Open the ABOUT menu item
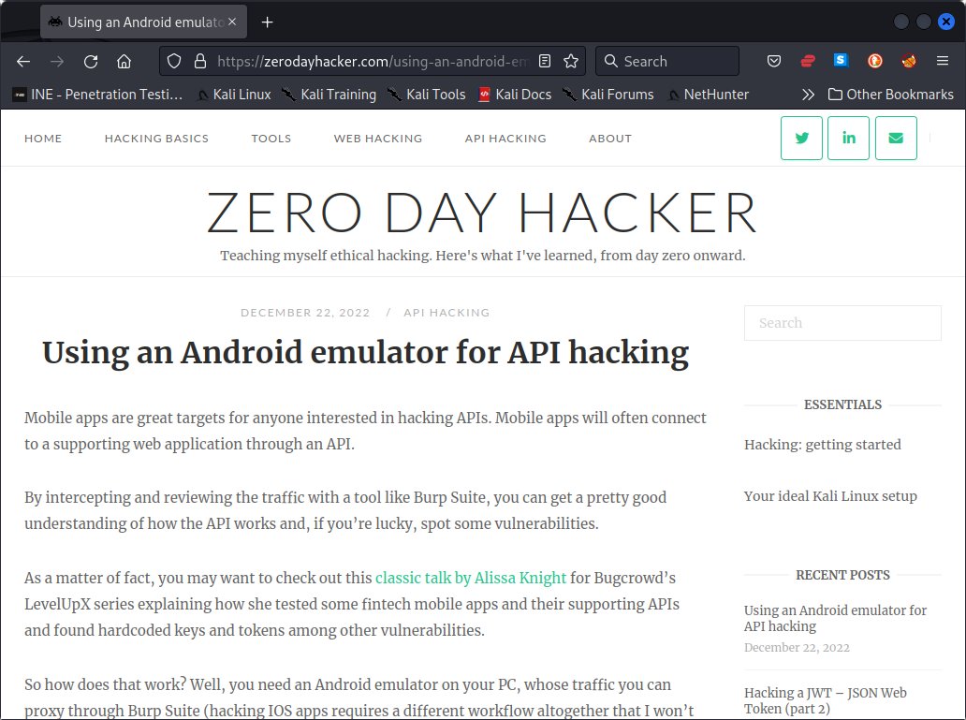The height and width of the screenshot is (720, 966). tap(610, 139)
